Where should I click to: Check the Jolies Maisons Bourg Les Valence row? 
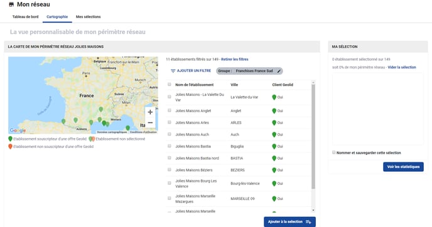click(169, 183)
